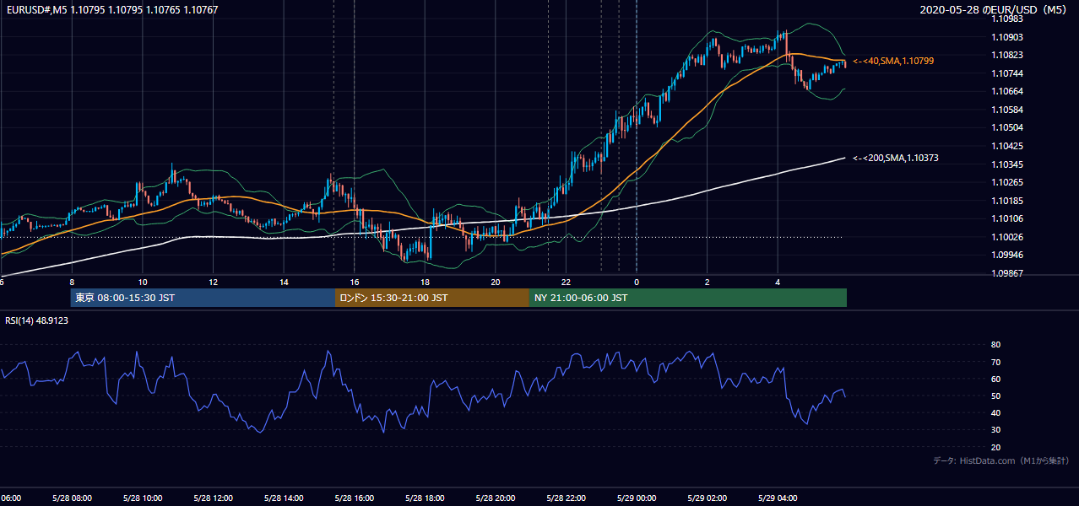Click the bottom date label 5/28 22:00
The image size is (1079, 506).
(x=566, y=498)
